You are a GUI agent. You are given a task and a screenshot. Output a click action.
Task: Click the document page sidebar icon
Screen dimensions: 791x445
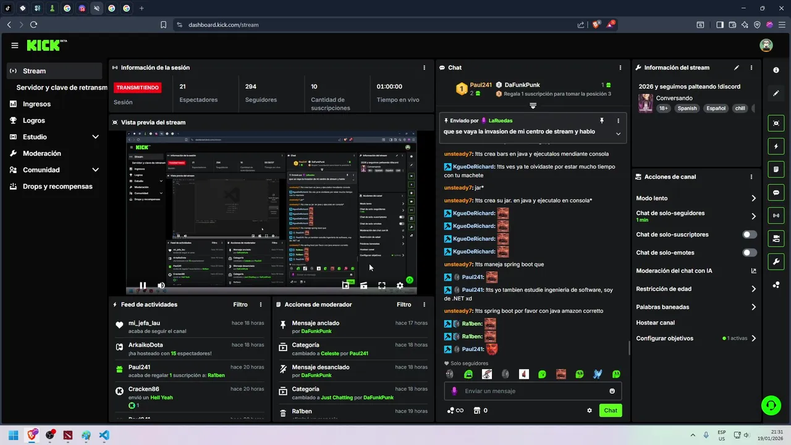click(x=776, y=169)
